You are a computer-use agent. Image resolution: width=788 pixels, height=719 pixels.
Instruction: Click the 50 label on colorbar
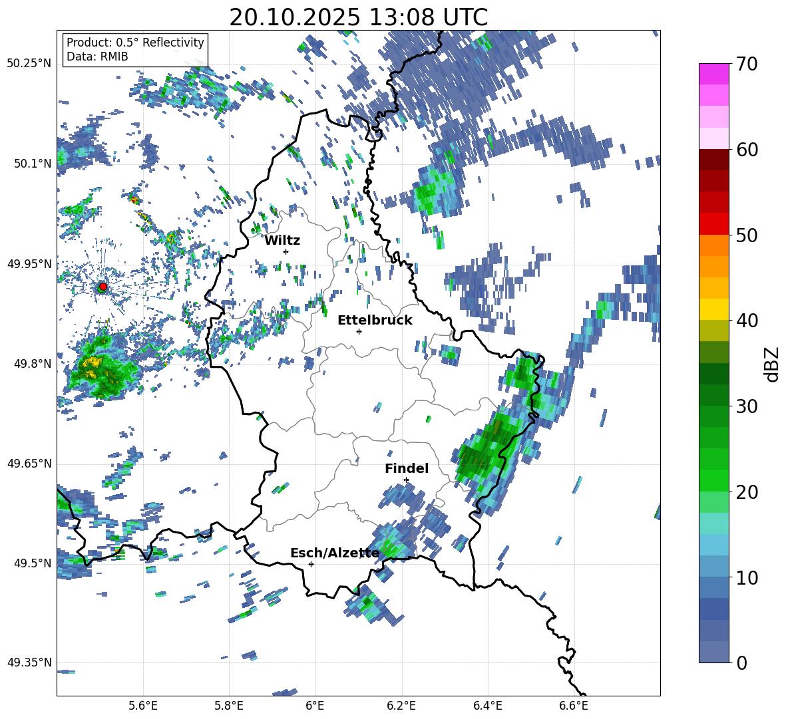click(746, 235)
